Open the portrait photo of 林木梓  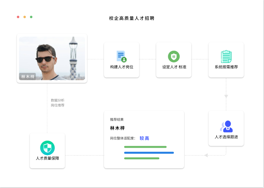tap(52, 58)
